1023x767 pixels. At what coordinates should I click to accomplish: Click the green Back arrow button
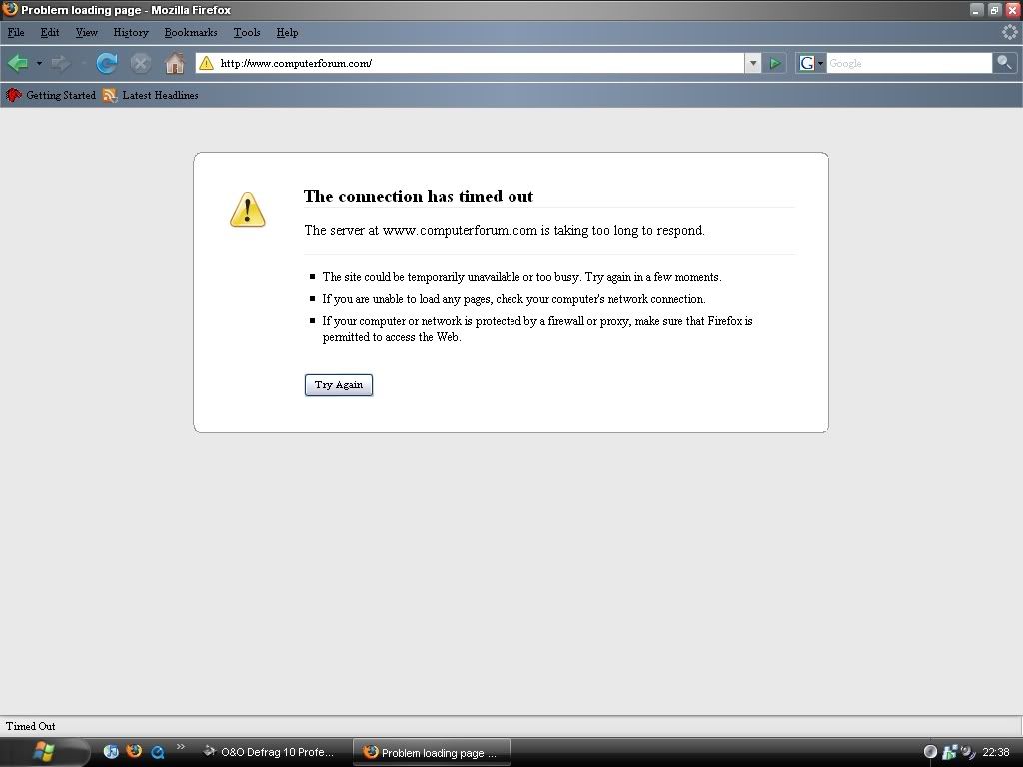coord(18,63)
